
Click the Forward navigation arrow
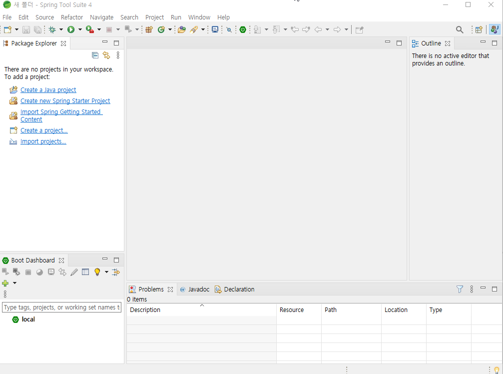337,30
